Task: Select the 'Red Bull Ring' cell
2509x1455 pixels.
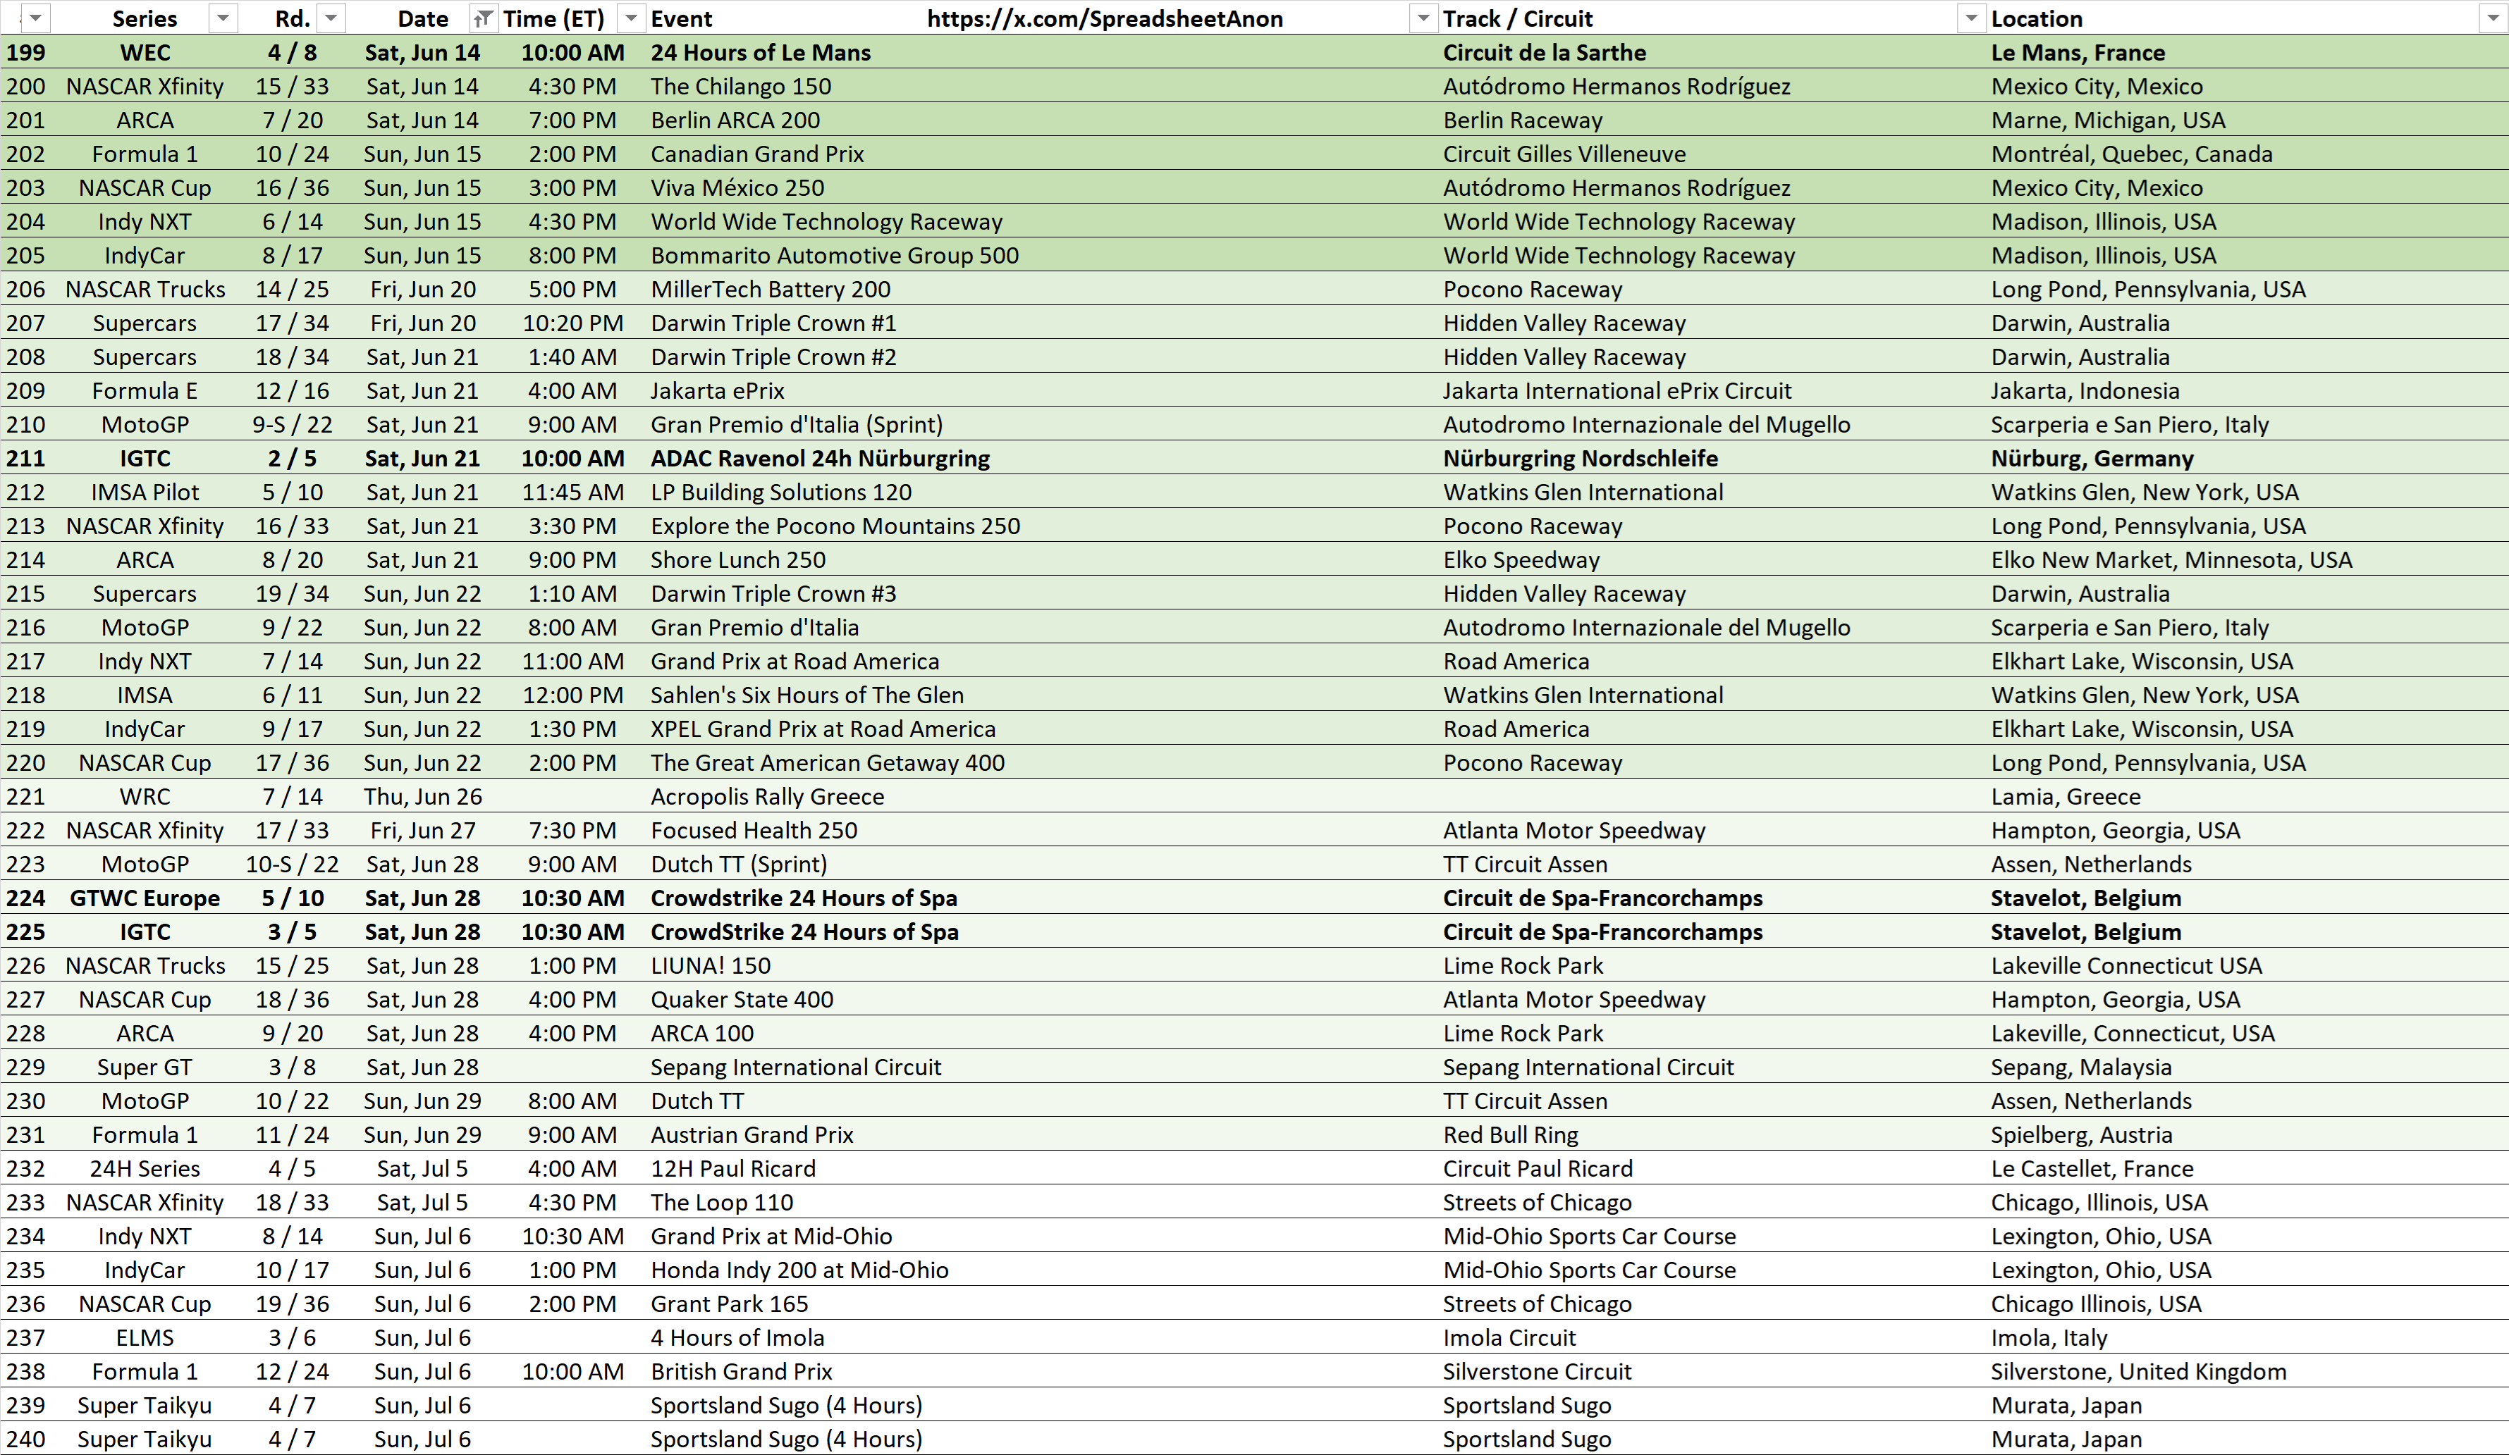Action: coord(1510,1136)
